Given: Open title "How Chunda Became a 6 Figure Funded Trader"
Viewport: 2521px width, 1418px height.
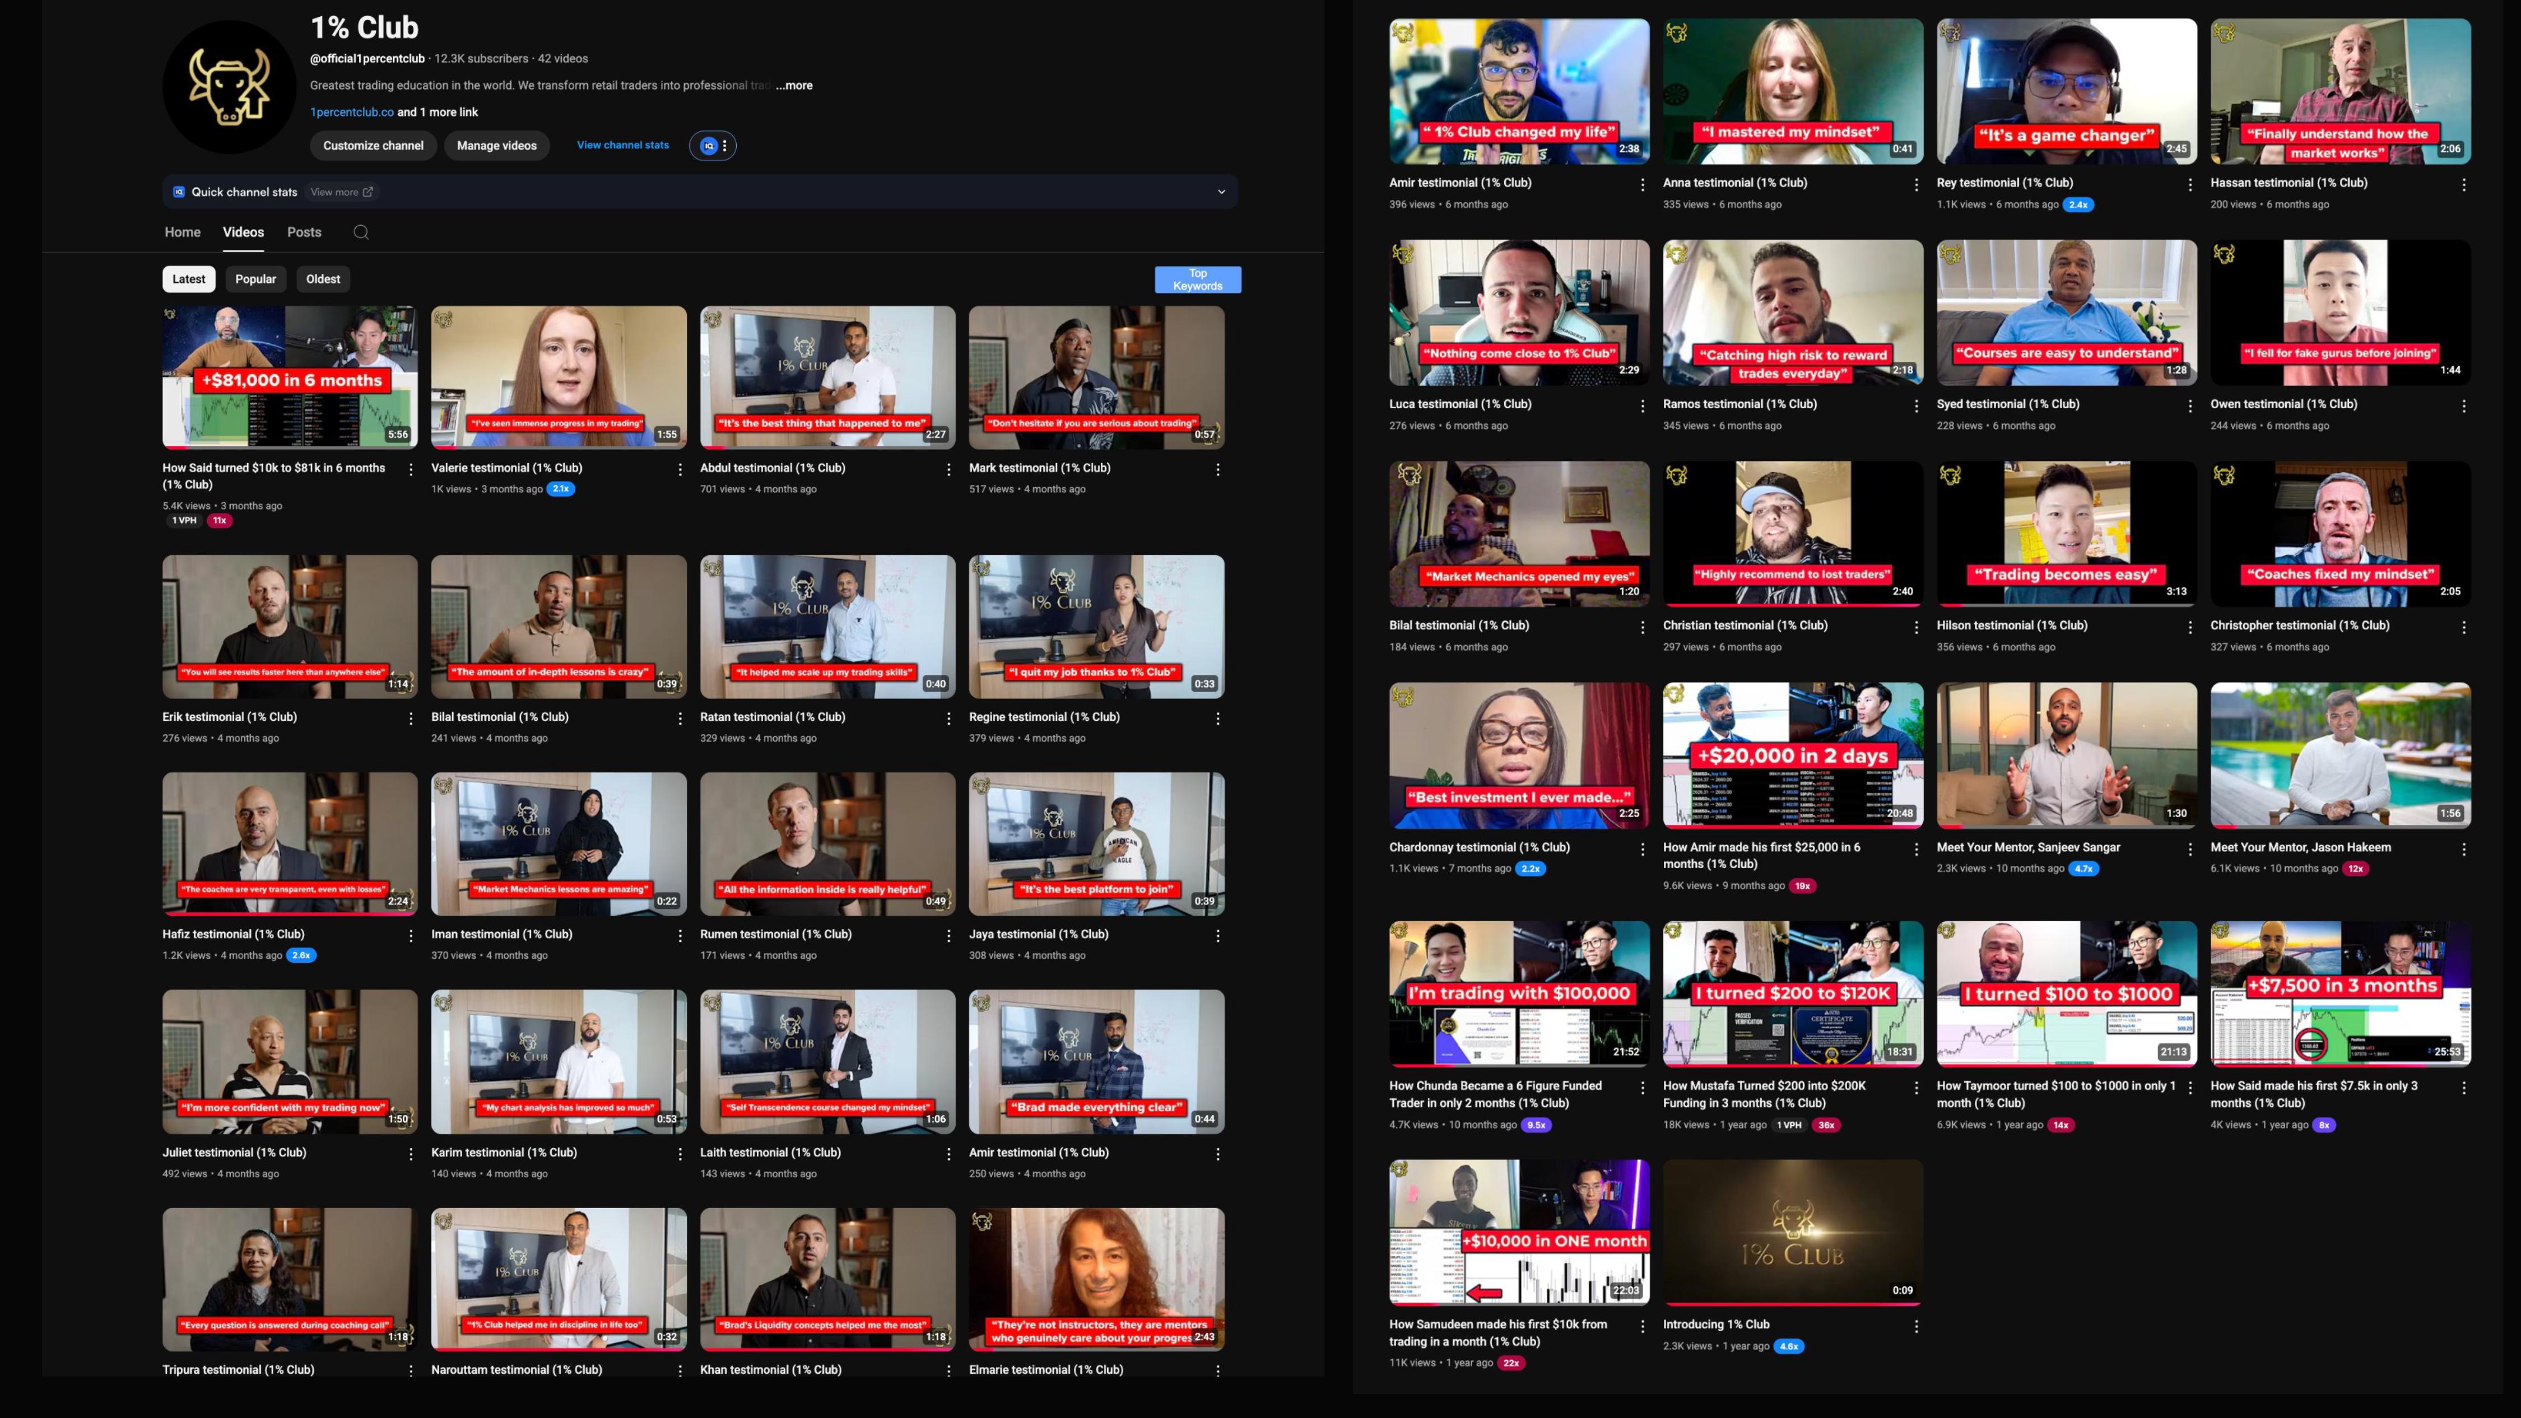Looking at the screenshot, I should tap(1495, 1094).
